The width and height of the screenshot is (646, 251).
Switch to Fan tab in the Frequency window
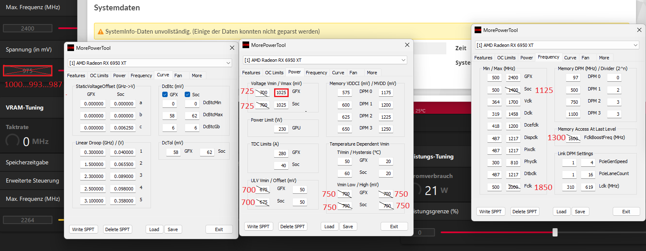coord(585,58)
